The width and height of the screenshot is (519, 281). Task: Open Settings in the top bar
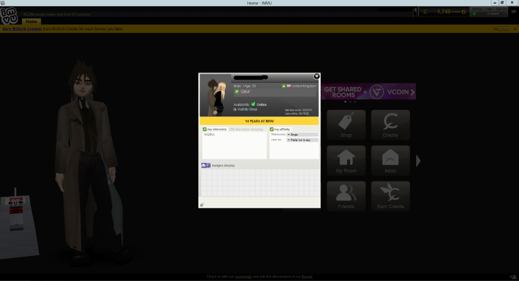477,9
